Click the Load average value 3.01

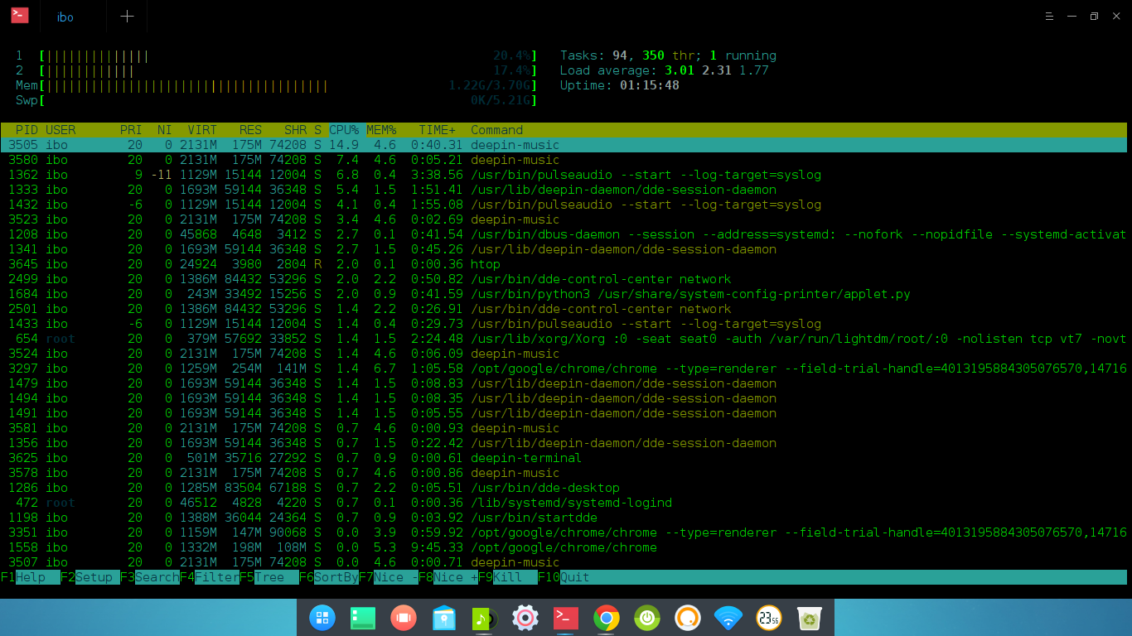[x=680, y=70]
